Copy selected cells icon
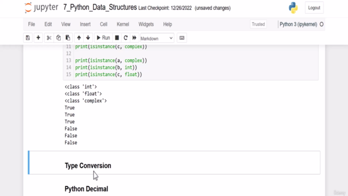This screenshot has height=196, width=348. tap(58, 38)
